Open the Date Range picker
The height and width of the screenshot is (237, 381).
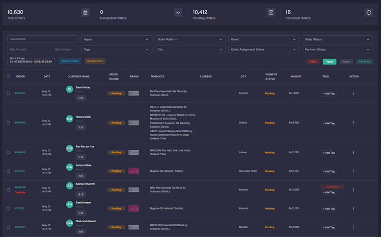[31, 62]
